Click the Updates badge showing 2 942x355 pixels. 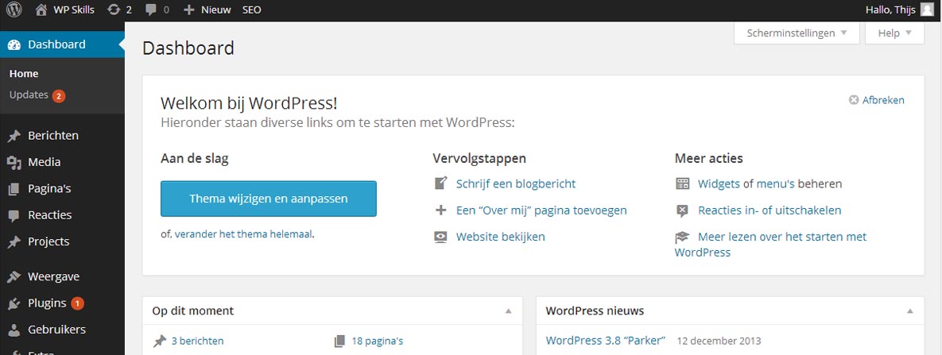[x=58, y=95]
